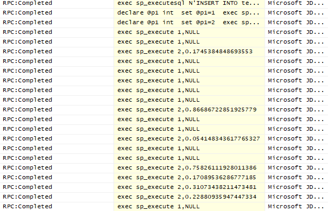
Task: Click 'Microsoft JD...' in the 0.22880935947447334 row
Action: [296, 197]
